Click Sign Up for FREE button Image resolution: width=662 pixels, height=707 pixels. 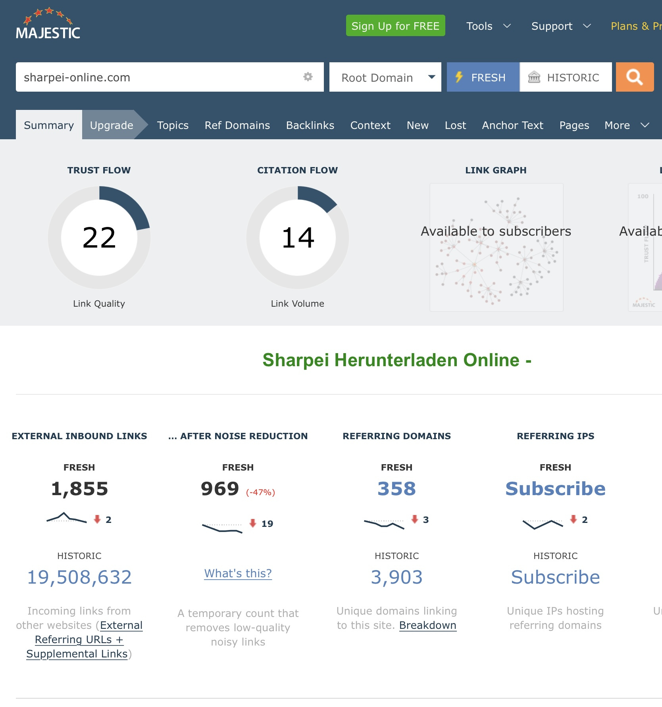click(395, 26)
